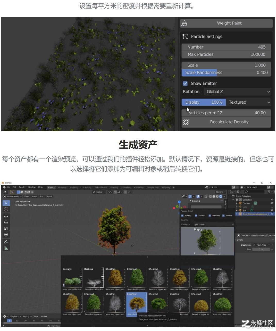Open the Window menu in Blender
The height and width of the screenshot is (331, 276).
click(32, 187)
